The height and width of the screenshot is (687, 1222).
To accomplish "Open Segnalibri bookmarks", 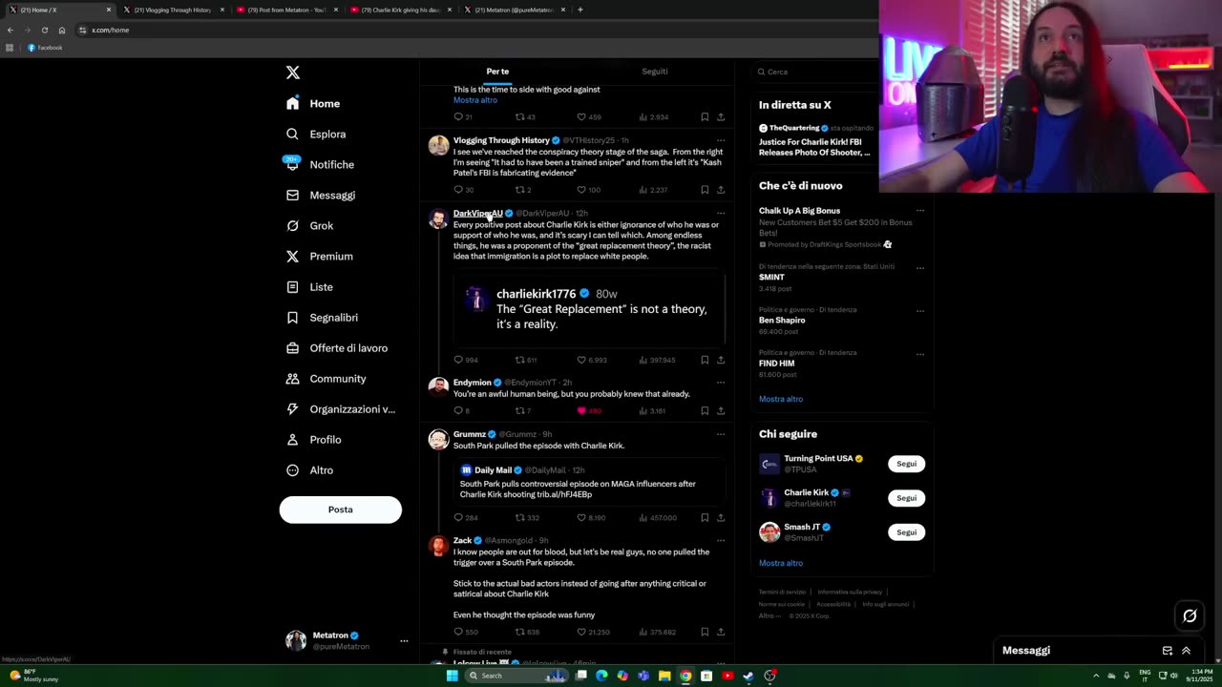I will (322, 317).
